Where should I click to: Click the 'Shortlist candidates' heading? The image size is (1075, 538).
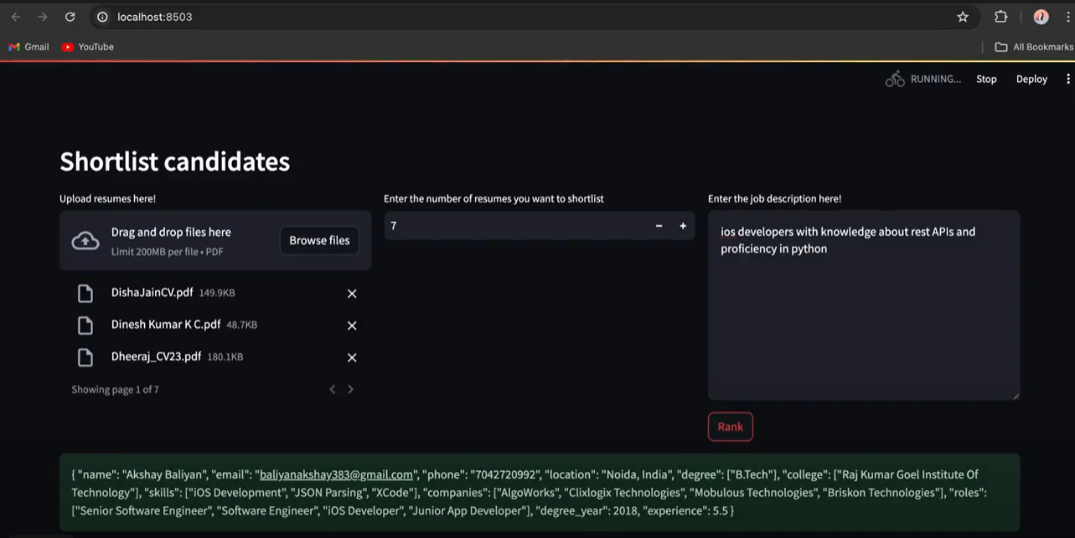click(174, 161)
